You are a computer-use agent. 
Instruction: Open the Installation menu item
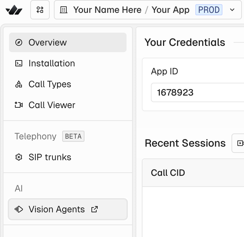tap(68, 63)
